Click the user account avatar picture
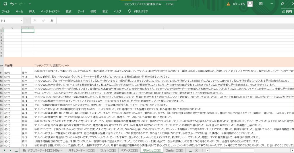Viewport: 294px width, 153px height. click(x=250, y=4)
